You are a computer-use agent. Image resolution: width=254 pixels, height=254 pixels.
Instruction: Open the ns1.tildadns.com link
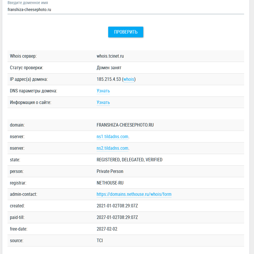click(113, 137)
